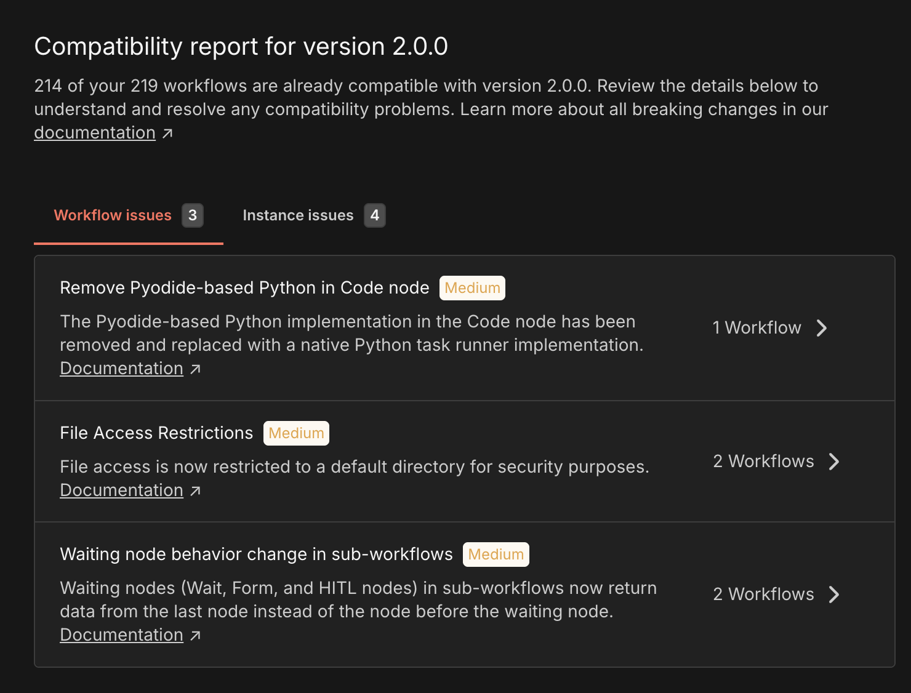Open Documentation for the Pyodide issue

click(121, 368)
